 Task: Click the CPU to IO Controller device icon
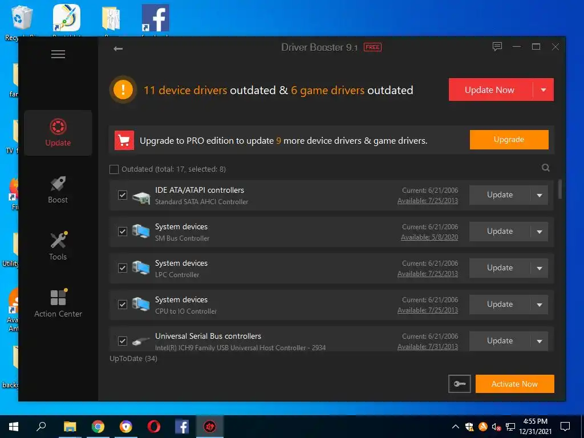coord(141,305)
